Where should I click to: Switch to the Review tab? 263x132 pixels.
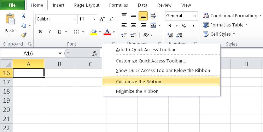(164, 5)
